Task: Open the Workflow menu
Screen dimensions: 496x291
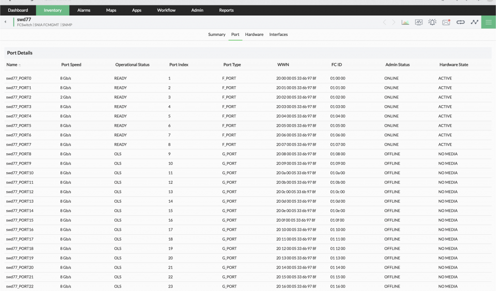Action: (x=167, y=10)
